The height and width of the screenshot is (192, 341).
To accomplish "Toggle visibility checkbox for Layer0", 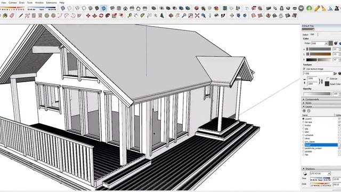I will tap(339, 119).
